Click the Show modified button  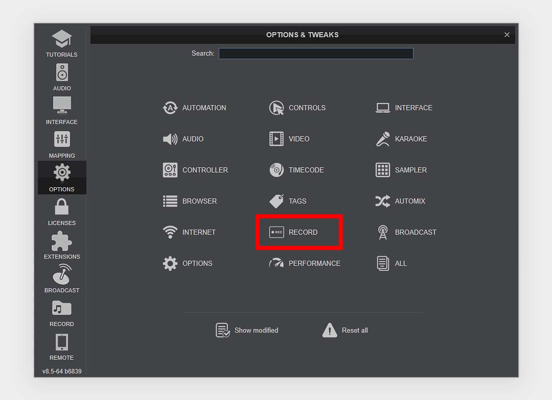tap(247, 330)
